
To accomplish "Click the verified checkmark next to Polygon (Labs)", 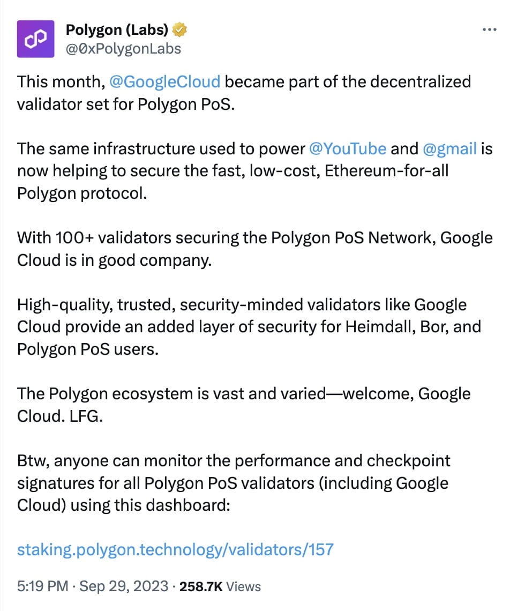I will (179, 30).
